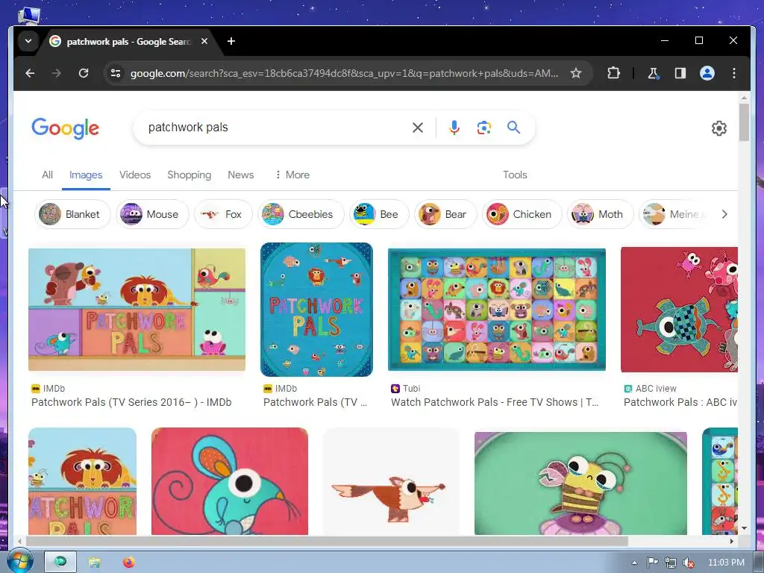
Task: Open the ABC iview red turtle thumbnail
Action: tap(679, 310)
